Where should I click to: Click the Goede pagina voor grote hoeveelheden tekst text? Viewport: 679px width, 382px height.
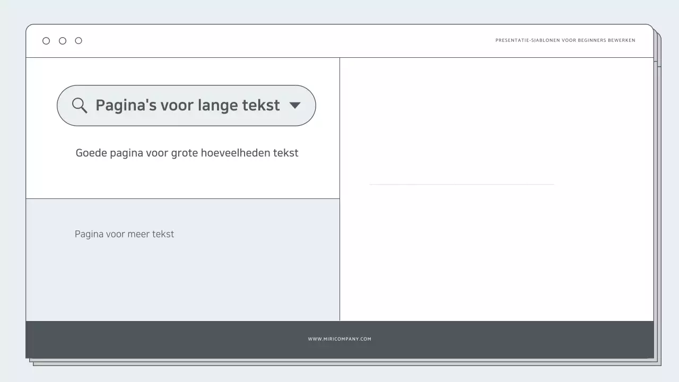tap(187, 153)
